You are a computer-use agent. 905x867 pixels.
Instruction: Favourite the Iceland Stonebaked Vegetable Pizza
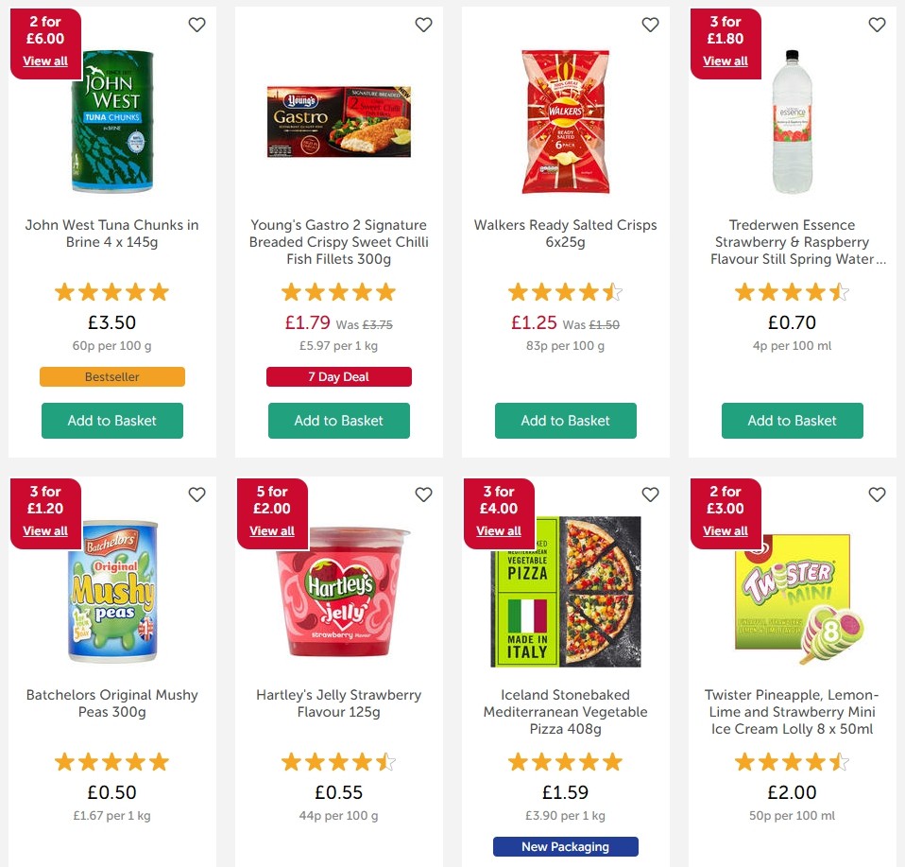pyautogui.click(x=650, y=494)
